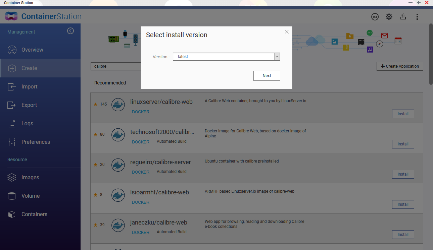
Task: Select the Images sidebar item
Action: pyautogui.click(x=30, y=177)
